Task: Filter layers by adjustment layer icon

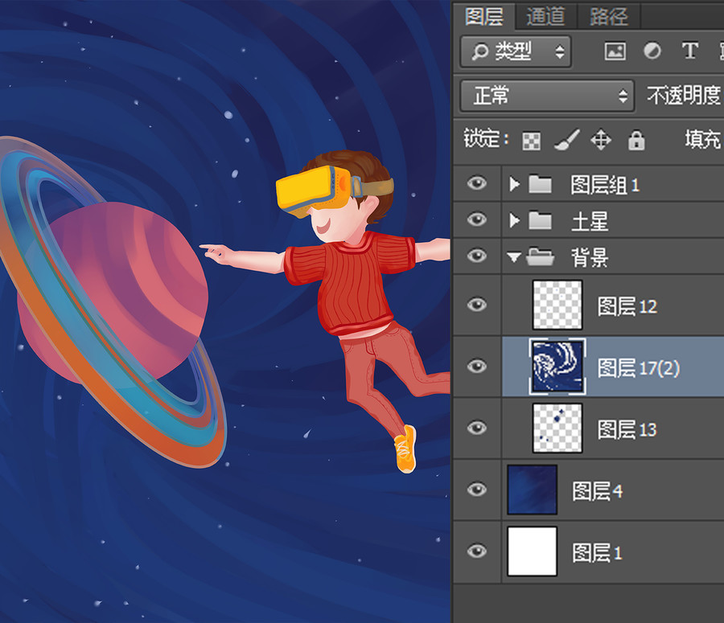Action: pyautogui.click(x=652, y=51)
